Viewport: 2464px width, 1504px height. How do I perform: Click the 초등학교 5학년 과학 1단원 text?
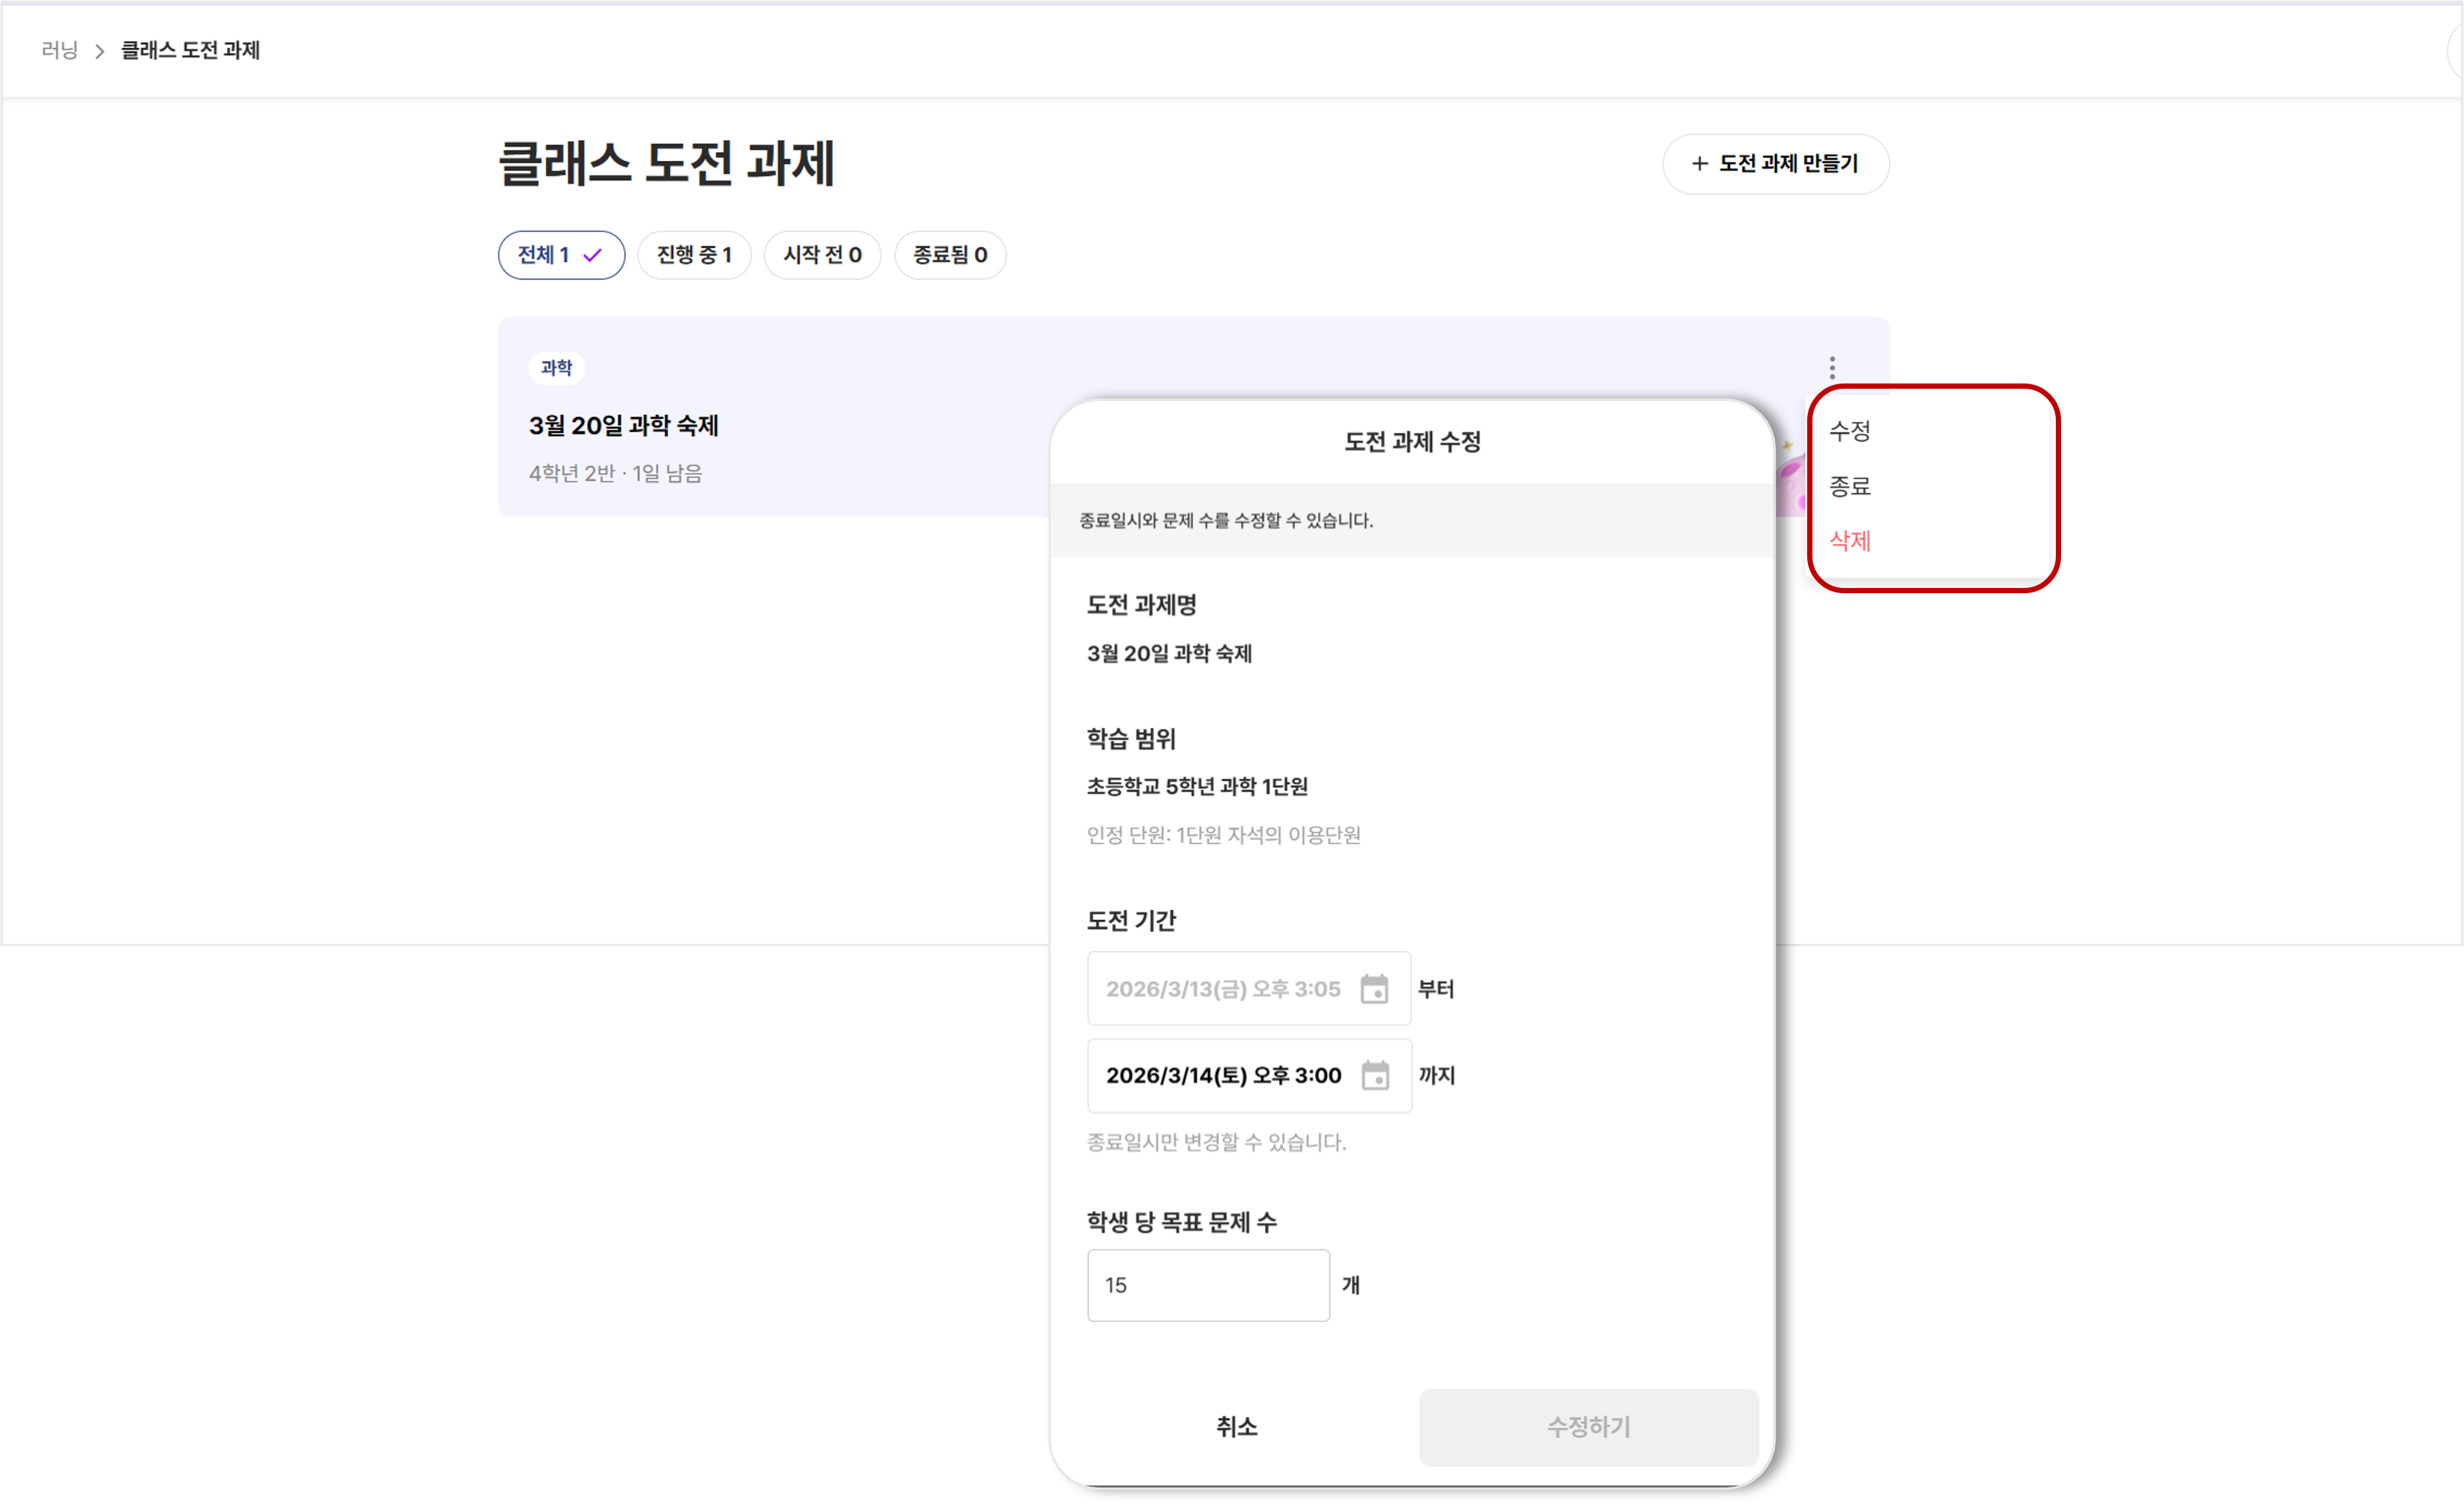point(1197,787)
